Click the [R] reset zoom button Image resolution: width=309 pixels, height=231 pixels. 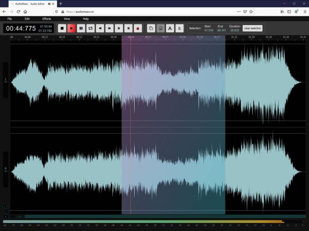pos(20,217)
